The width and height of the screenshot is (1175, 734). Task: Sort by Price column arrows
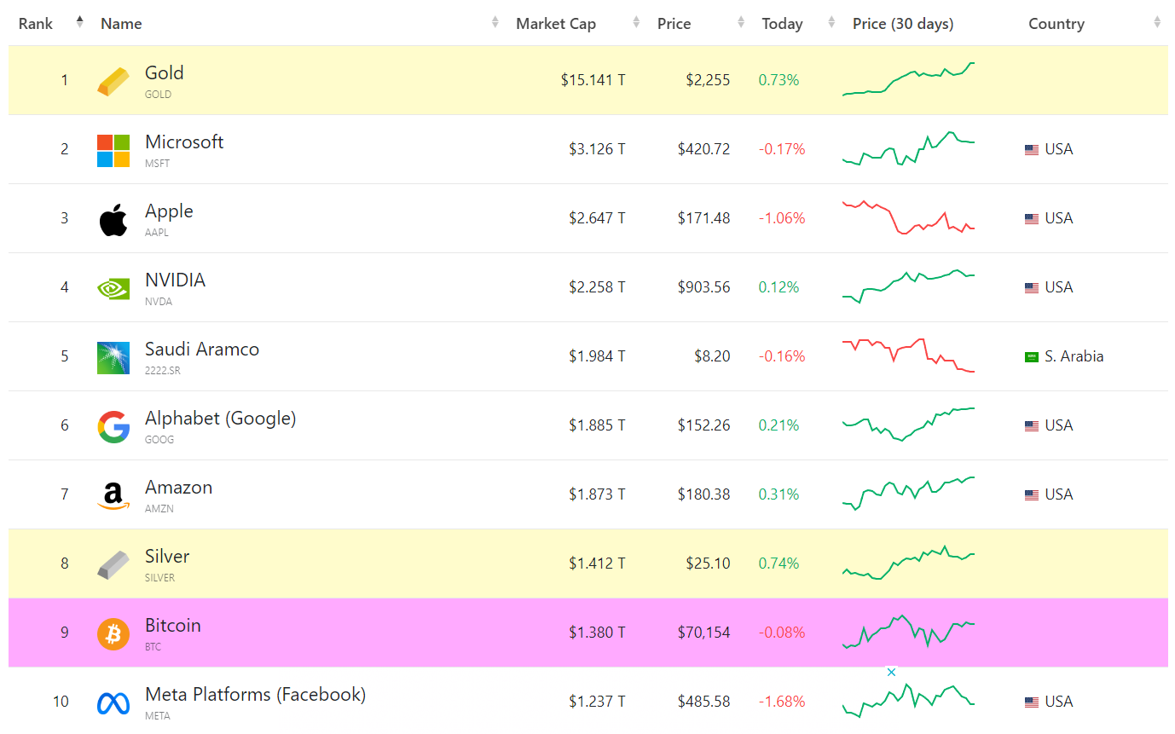741,23
